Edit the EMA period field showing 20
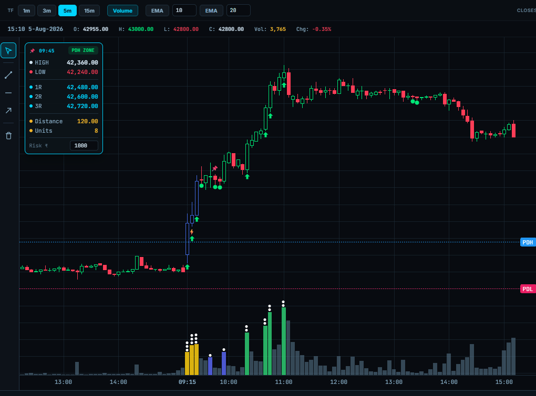536x396 pixels. coord(238,10)
